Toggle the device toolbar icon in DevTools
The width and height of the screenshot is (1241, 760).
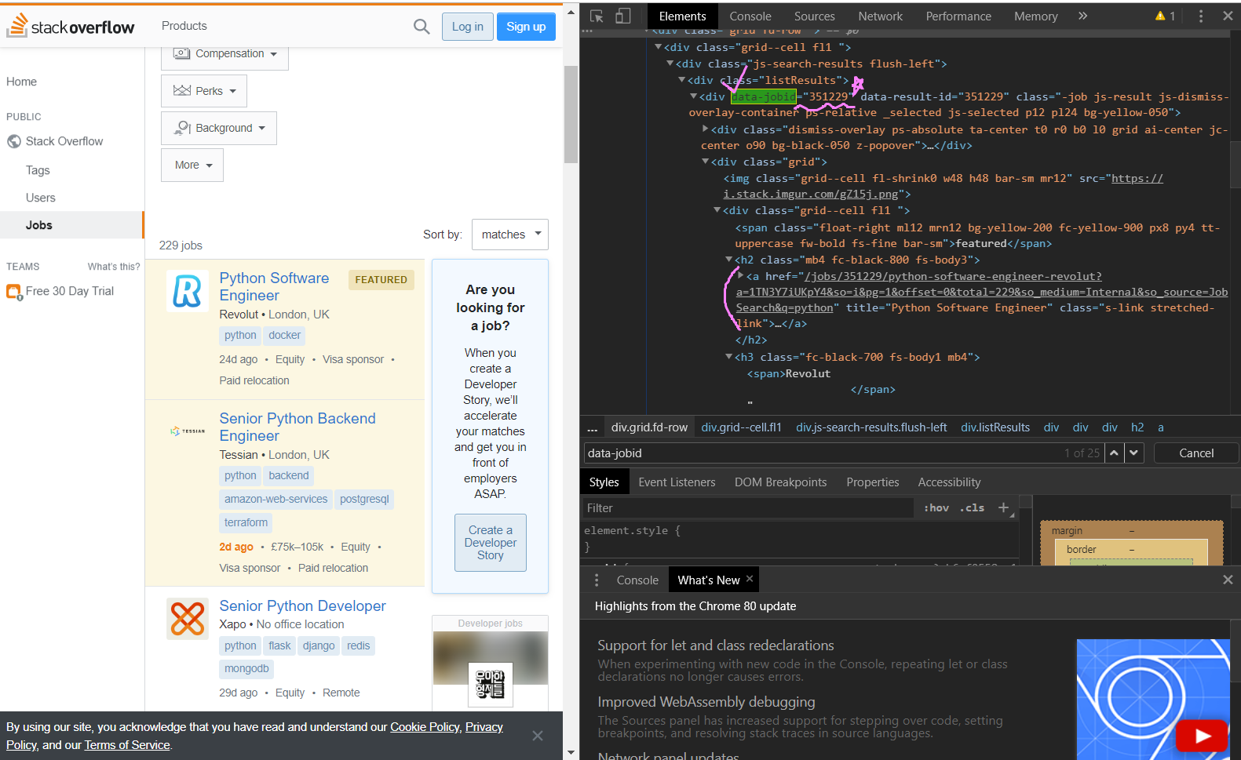622,16
